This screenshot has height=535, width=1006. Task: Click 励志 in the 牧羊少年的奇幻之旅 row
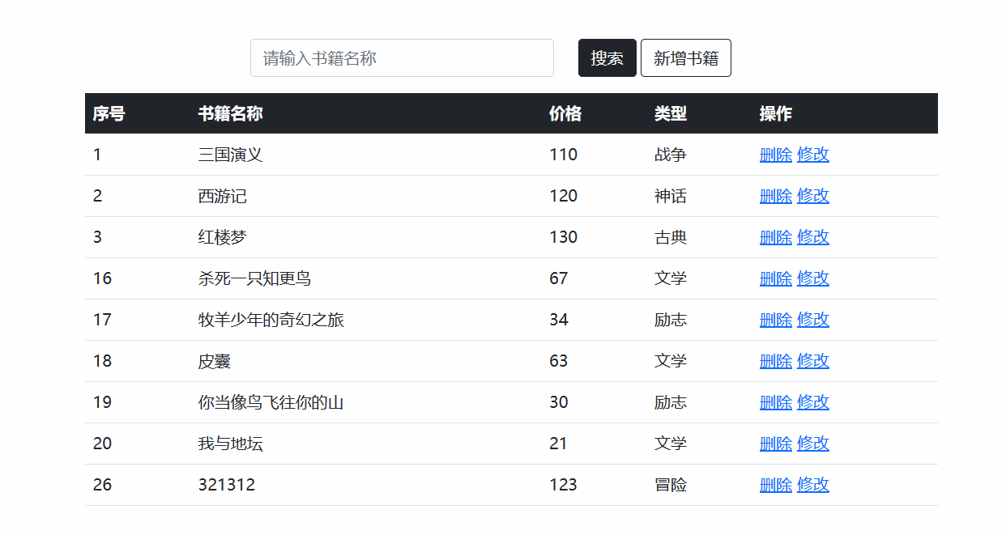[671, 320]
